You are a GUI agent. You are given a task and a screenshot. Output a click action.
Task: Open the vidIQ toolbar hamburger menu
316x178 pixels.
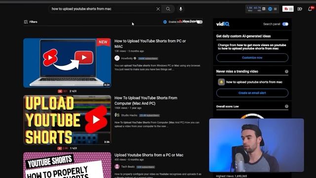click(276, 9)
